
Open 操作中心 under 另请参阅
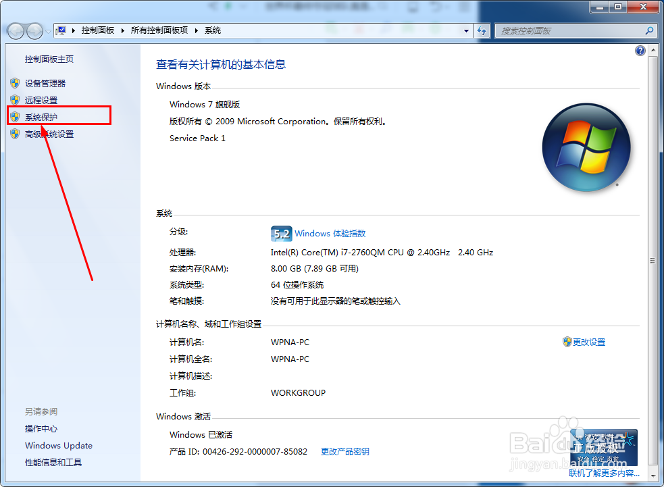41,428
